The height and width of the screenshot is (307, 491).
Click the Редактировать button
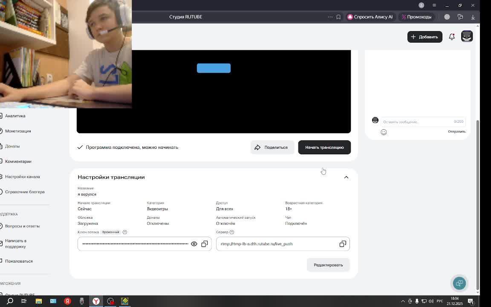(328, 265)
